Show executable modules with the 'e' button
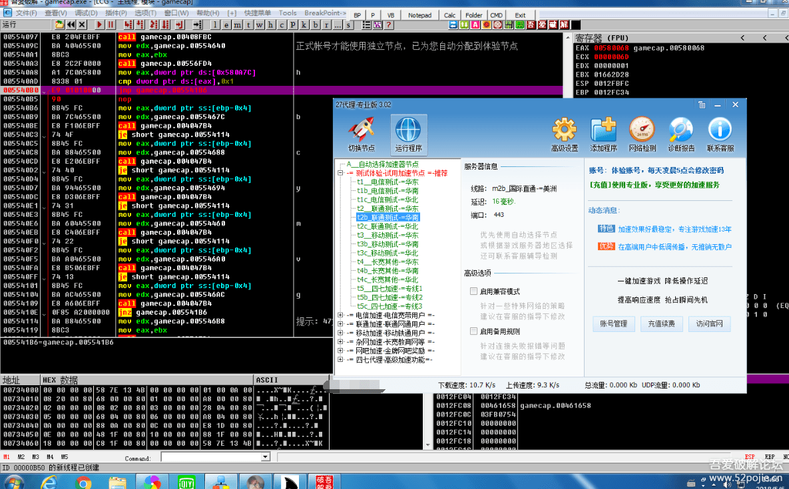This screenshot has width=789, height=489. (226, 25)
